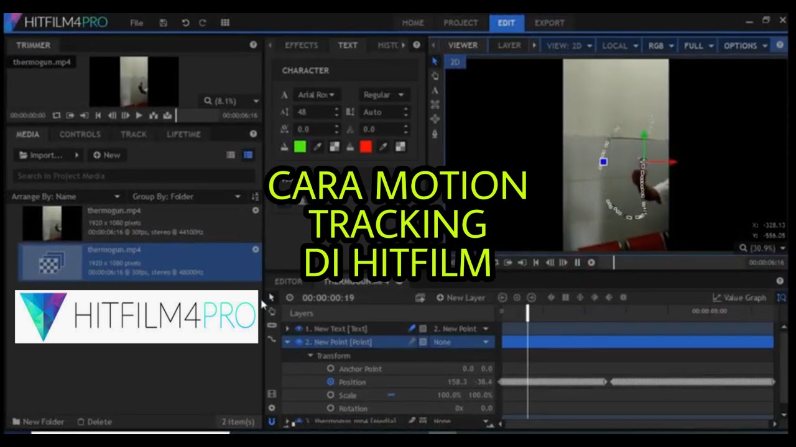Set in point in Trimmer
796x447 pixels.
pos(70,115)
